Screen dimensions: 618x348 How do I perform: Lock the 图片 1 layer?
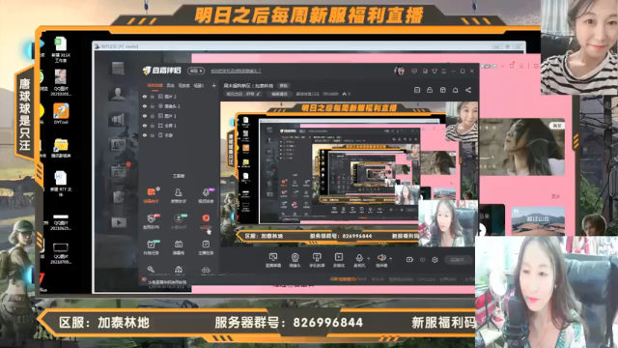[153, 116]
